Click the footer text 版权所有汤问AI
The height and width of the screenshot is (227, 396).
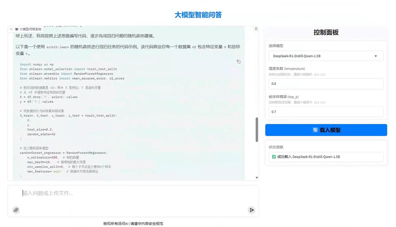pyautogui.click(x=116, y=224)
